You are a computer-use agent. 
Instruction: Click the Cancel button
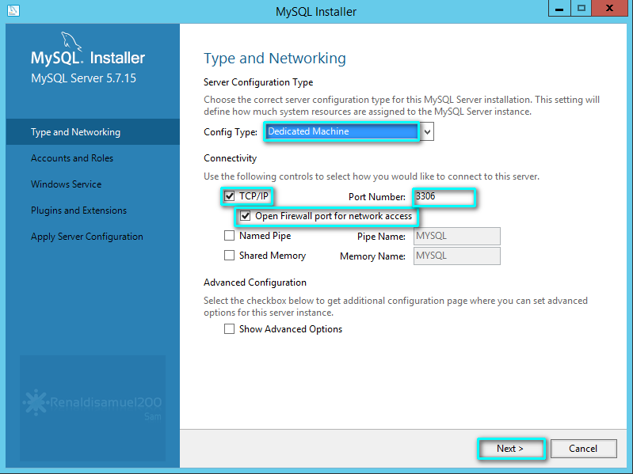583,449
